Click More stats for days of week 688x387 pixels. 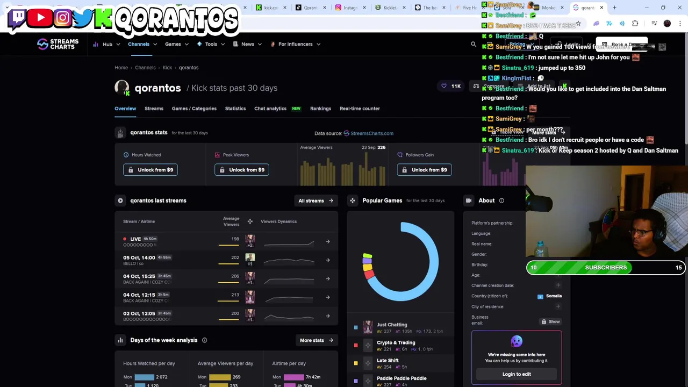pyautogui.click(x=316, y=340)
